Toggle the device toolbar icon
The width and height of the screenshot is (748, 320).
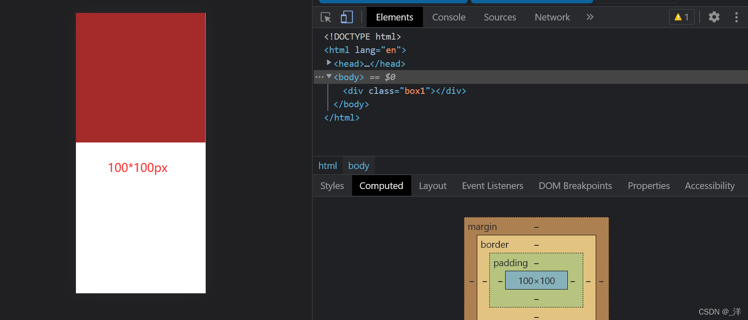tap(347, 17)
